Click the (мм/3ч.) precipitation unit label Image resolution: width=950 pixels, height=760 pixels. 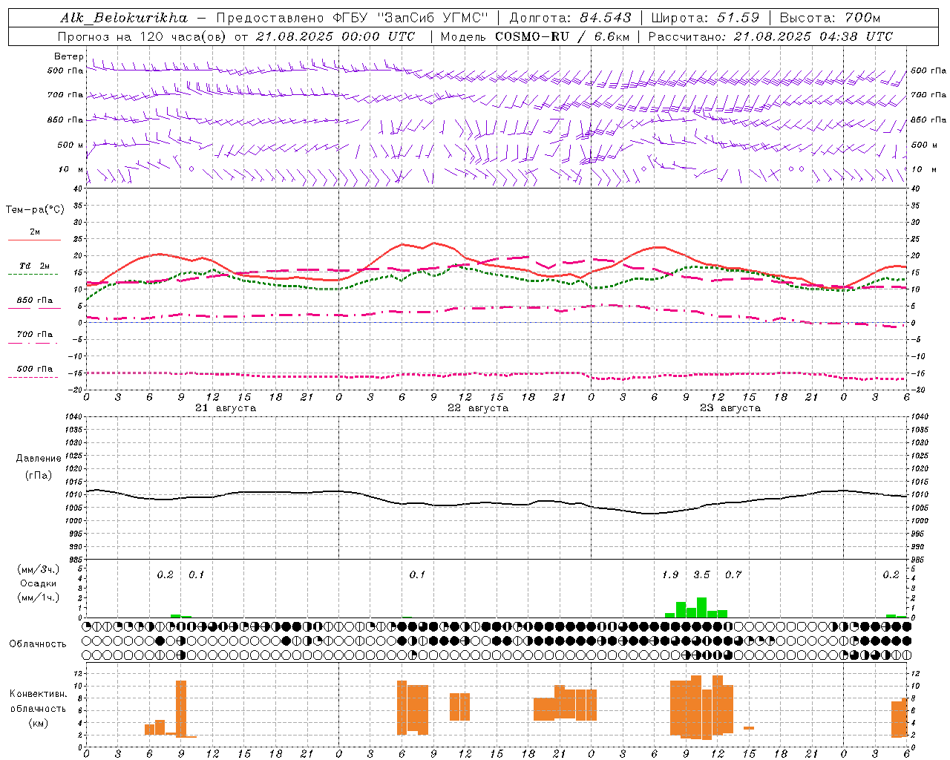(39, 569)
